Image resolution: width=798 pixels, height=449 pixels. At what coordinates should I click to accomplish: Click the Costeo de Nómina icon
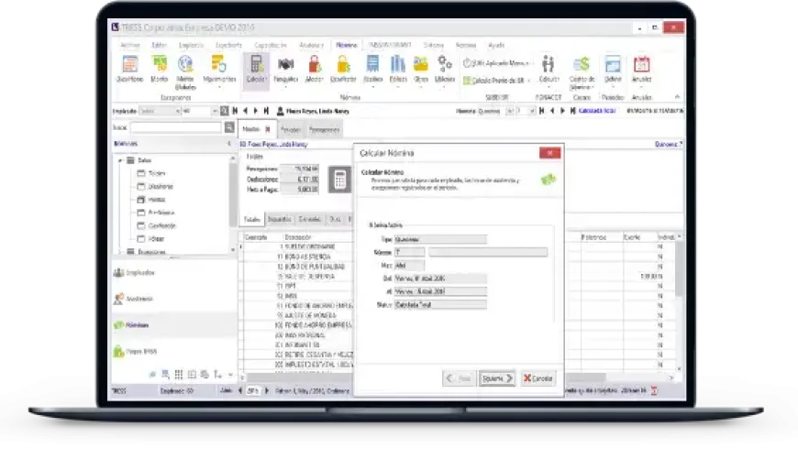[582, 68]
